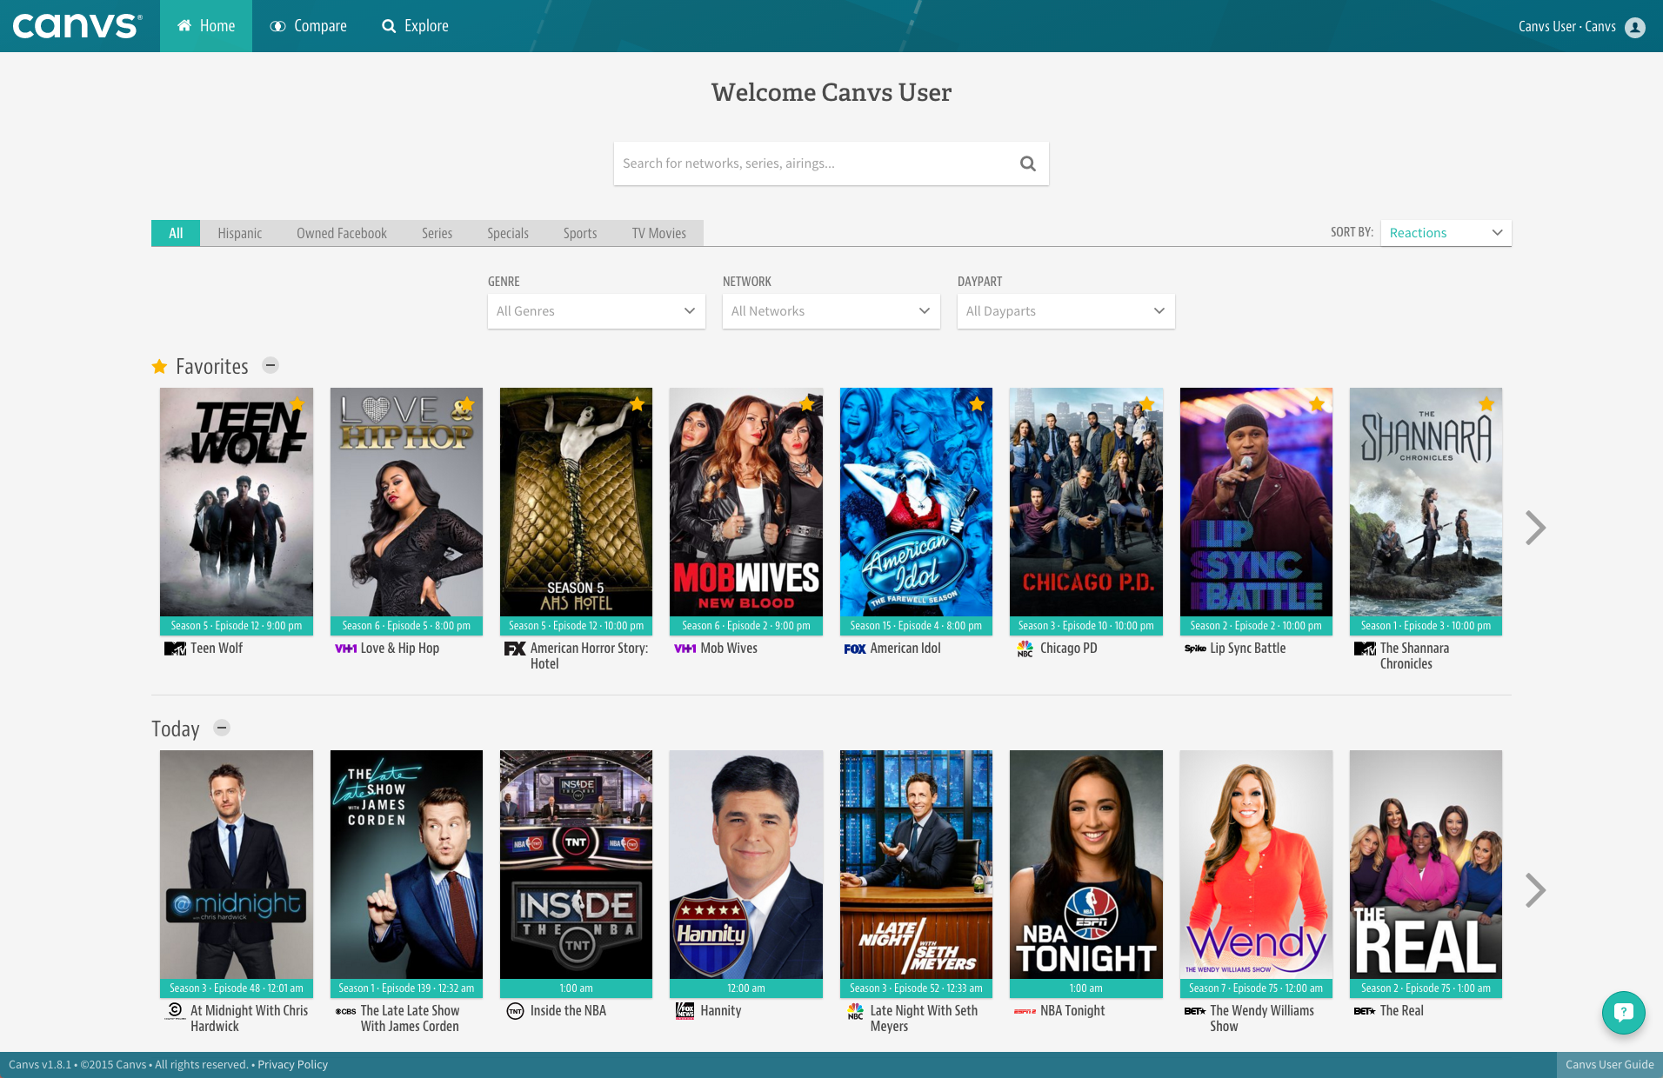The width and height of the screenshot is (1663, 1078).
Task: Unfavorite Teen Wolf via its star
Action: [297, 404]
